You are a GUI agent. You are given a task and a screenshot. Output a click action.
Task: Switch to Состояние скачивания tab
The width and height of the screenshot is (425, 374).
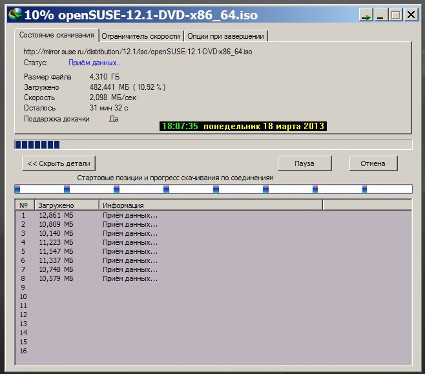(57, 36)
